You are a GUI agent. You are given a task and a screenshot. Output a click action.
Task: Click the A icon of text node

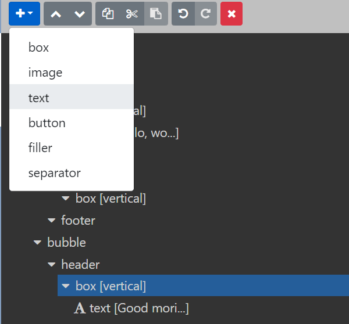click(80, 308)
